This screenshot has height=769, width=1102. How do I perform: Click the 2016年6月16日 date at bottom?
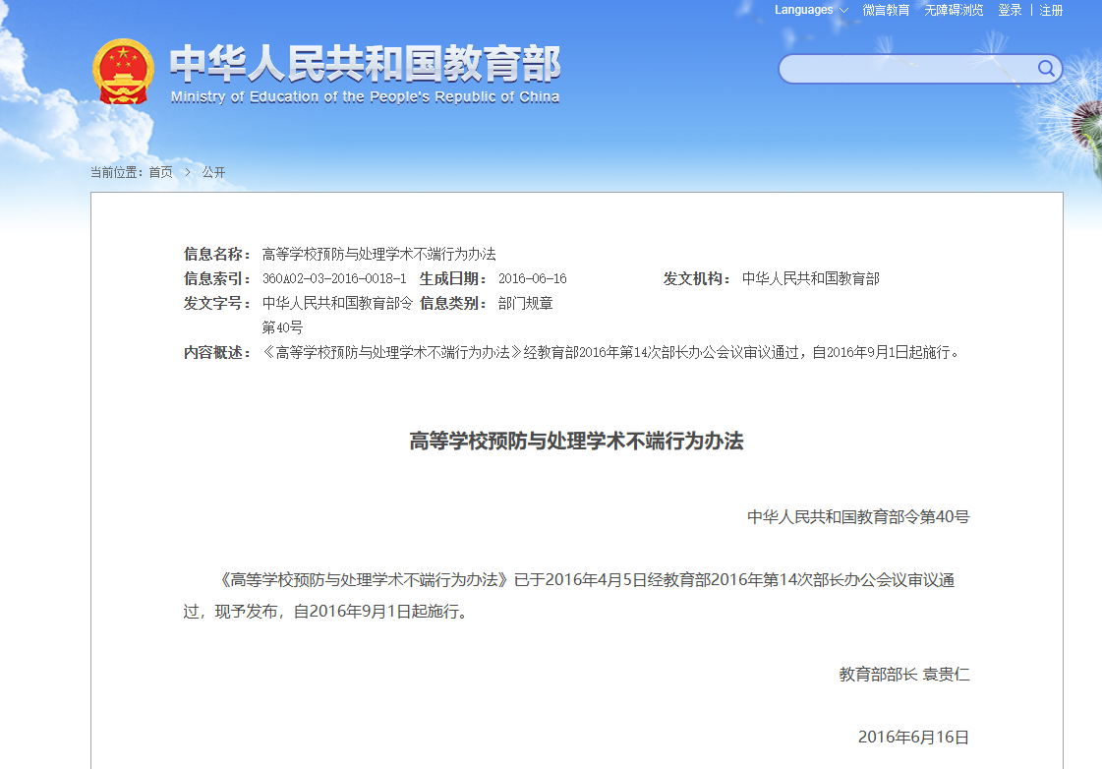(x=913, y=738)
